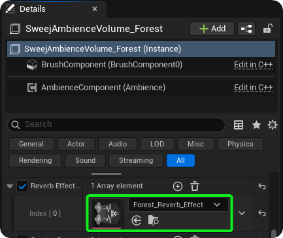Click the Forest_Reverb_Effect asset thumbnail
This screenshot has width=283, height=238.
tap(107, 214)
